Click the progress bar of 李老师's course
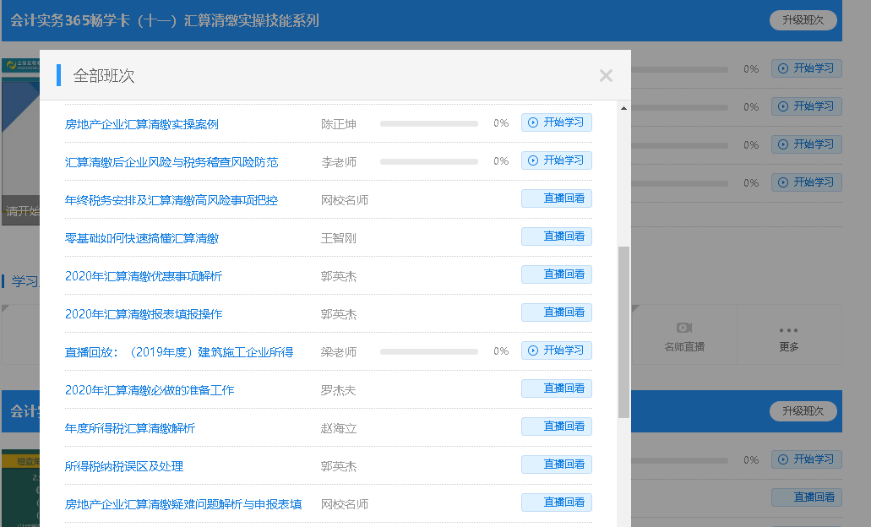Image resolution: width=871 pixels, height=527 pixels. coord(428,160)
